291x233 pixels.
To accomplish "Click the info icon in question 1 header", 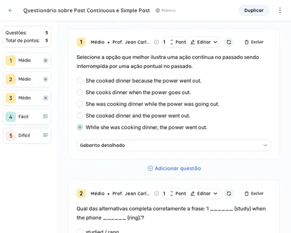I will coord(156,42).
